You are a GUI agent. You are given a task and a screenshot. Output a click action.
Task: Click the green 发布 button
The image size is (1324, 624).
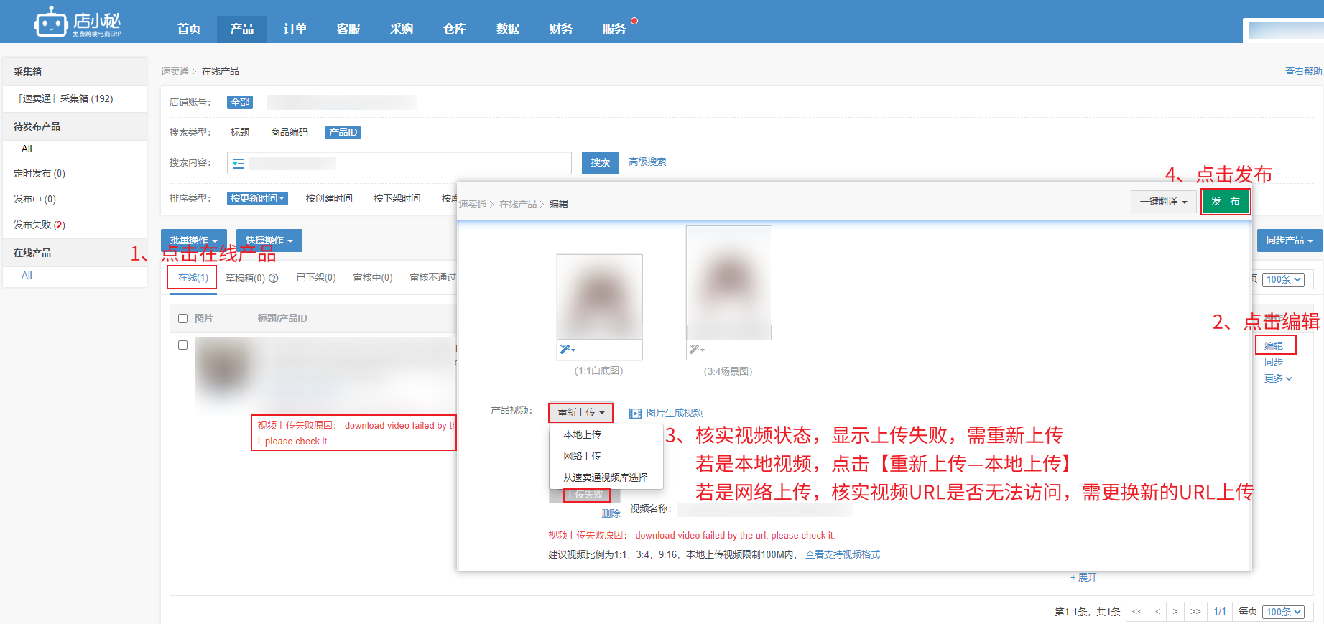pyautogui.click(x=1226, y=202)
